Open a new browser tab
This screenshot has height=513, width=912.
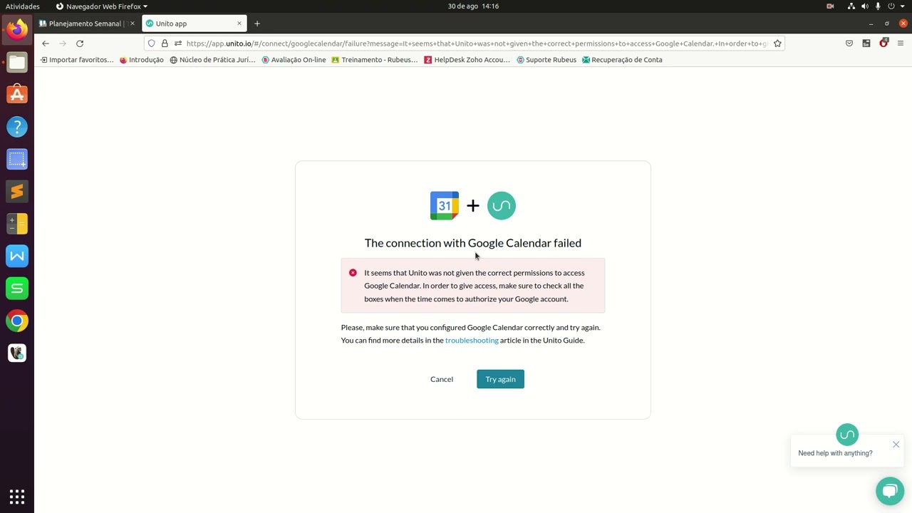pos(257,24)
